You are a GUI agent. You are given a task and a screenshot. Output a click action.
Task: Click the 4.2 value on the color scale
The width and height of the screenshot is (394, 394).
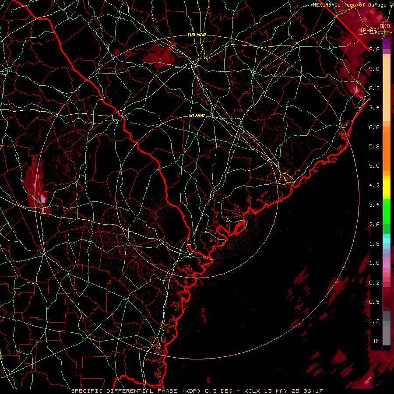tap(374, 186)
